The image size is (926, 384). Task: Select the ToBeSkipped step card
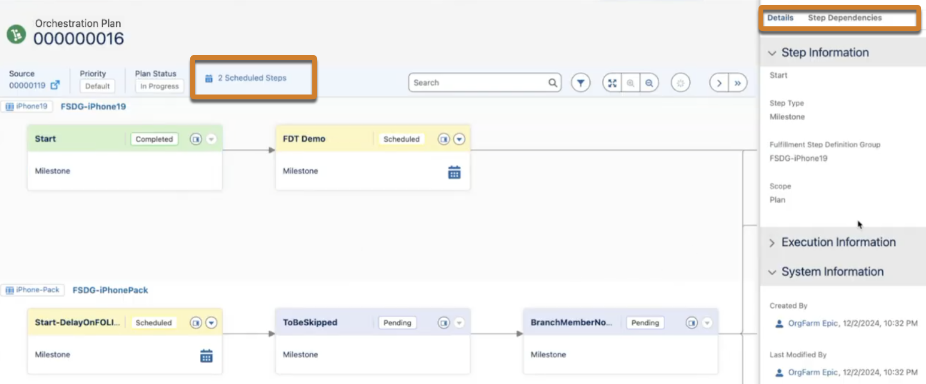pos(373,341)
